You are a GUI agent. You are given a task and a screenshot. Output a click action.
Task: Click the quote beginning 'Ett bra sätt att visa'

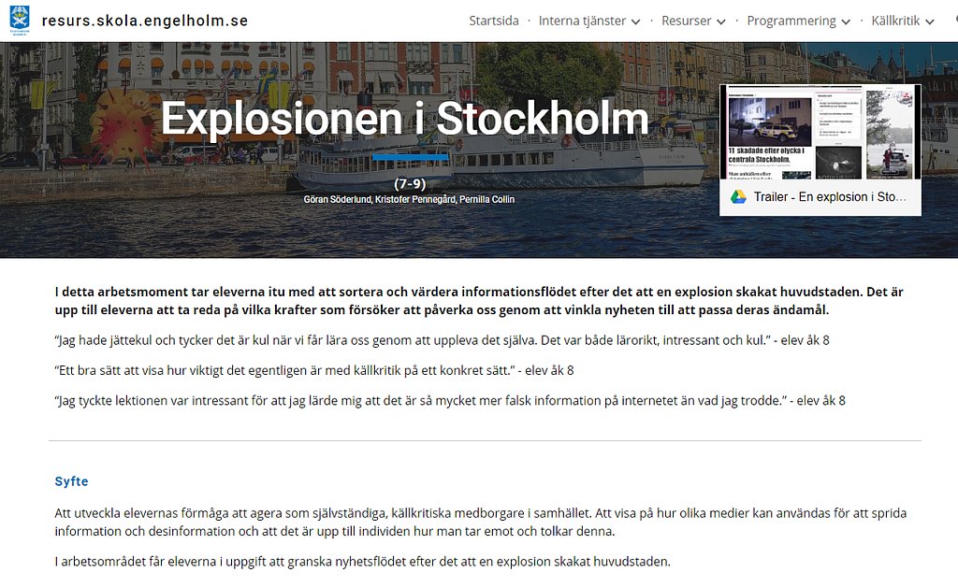pyautogui.click(x=314, y=370)
